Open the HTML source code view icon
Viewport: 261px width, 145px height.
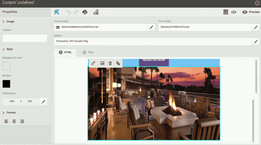234,12
